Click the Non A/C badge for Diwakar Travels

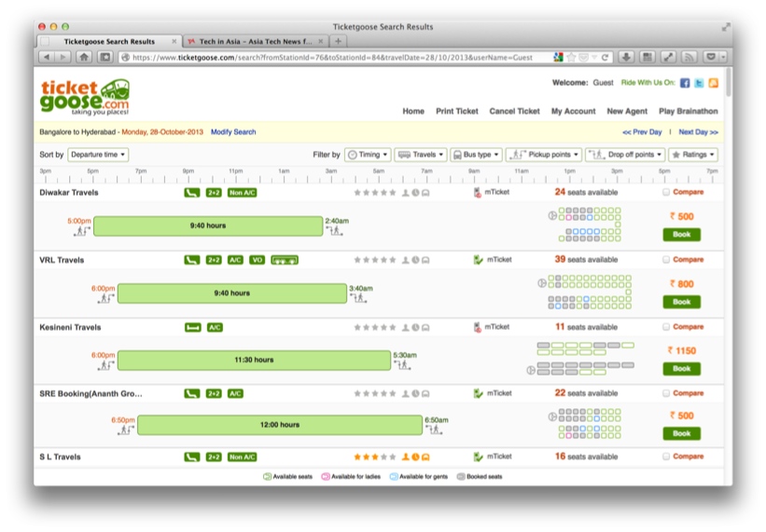tap(243, 193)
